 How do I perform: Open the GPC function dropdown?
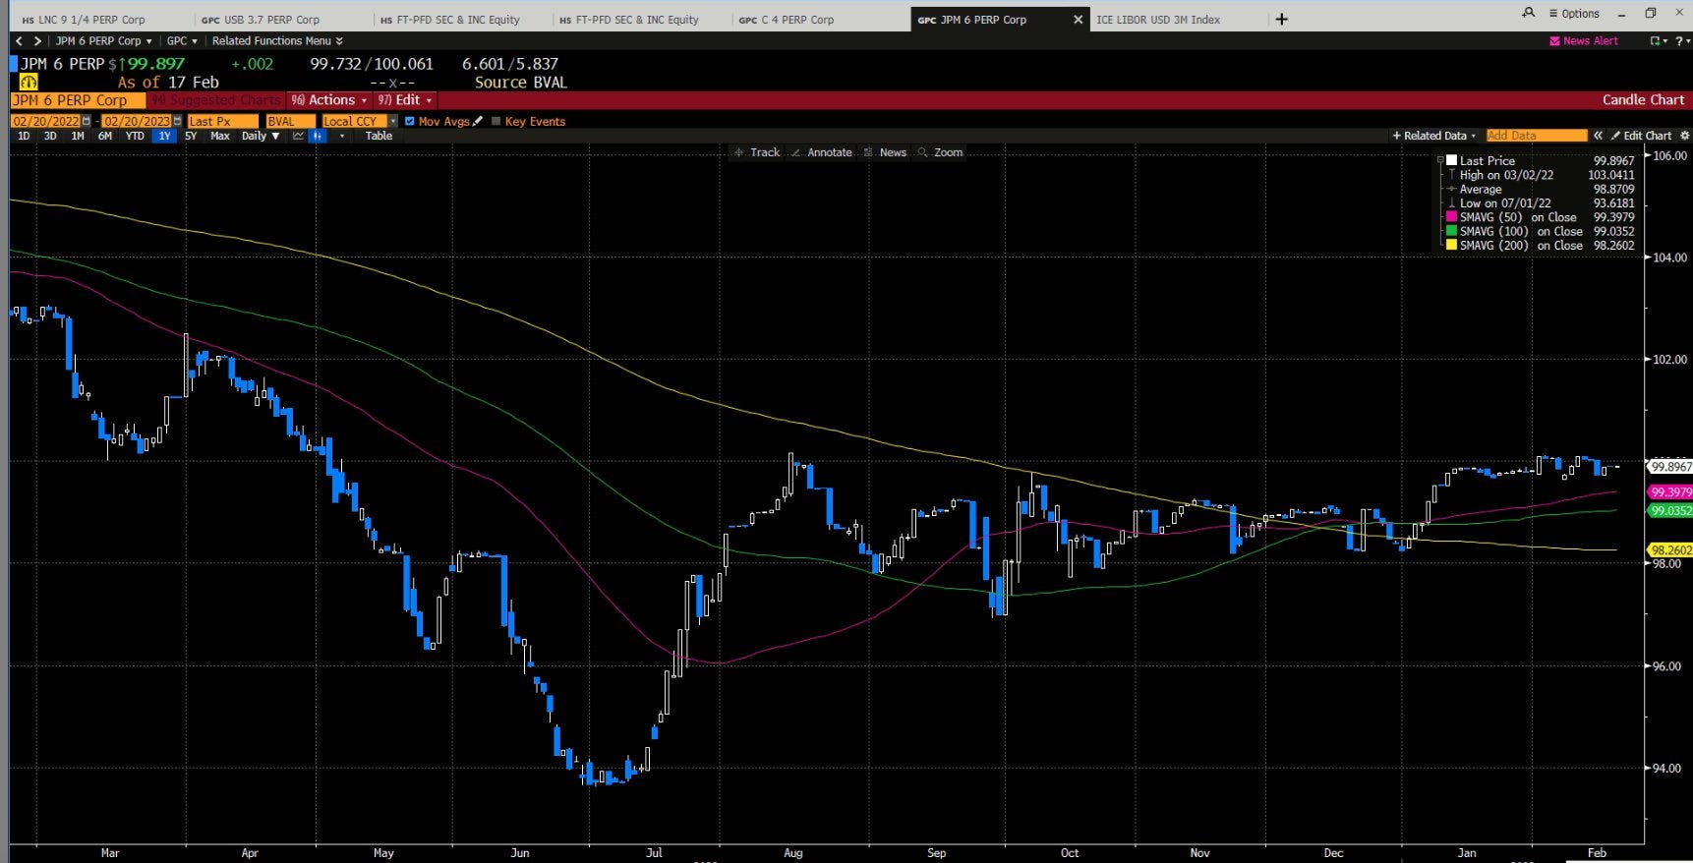[182, 41]
